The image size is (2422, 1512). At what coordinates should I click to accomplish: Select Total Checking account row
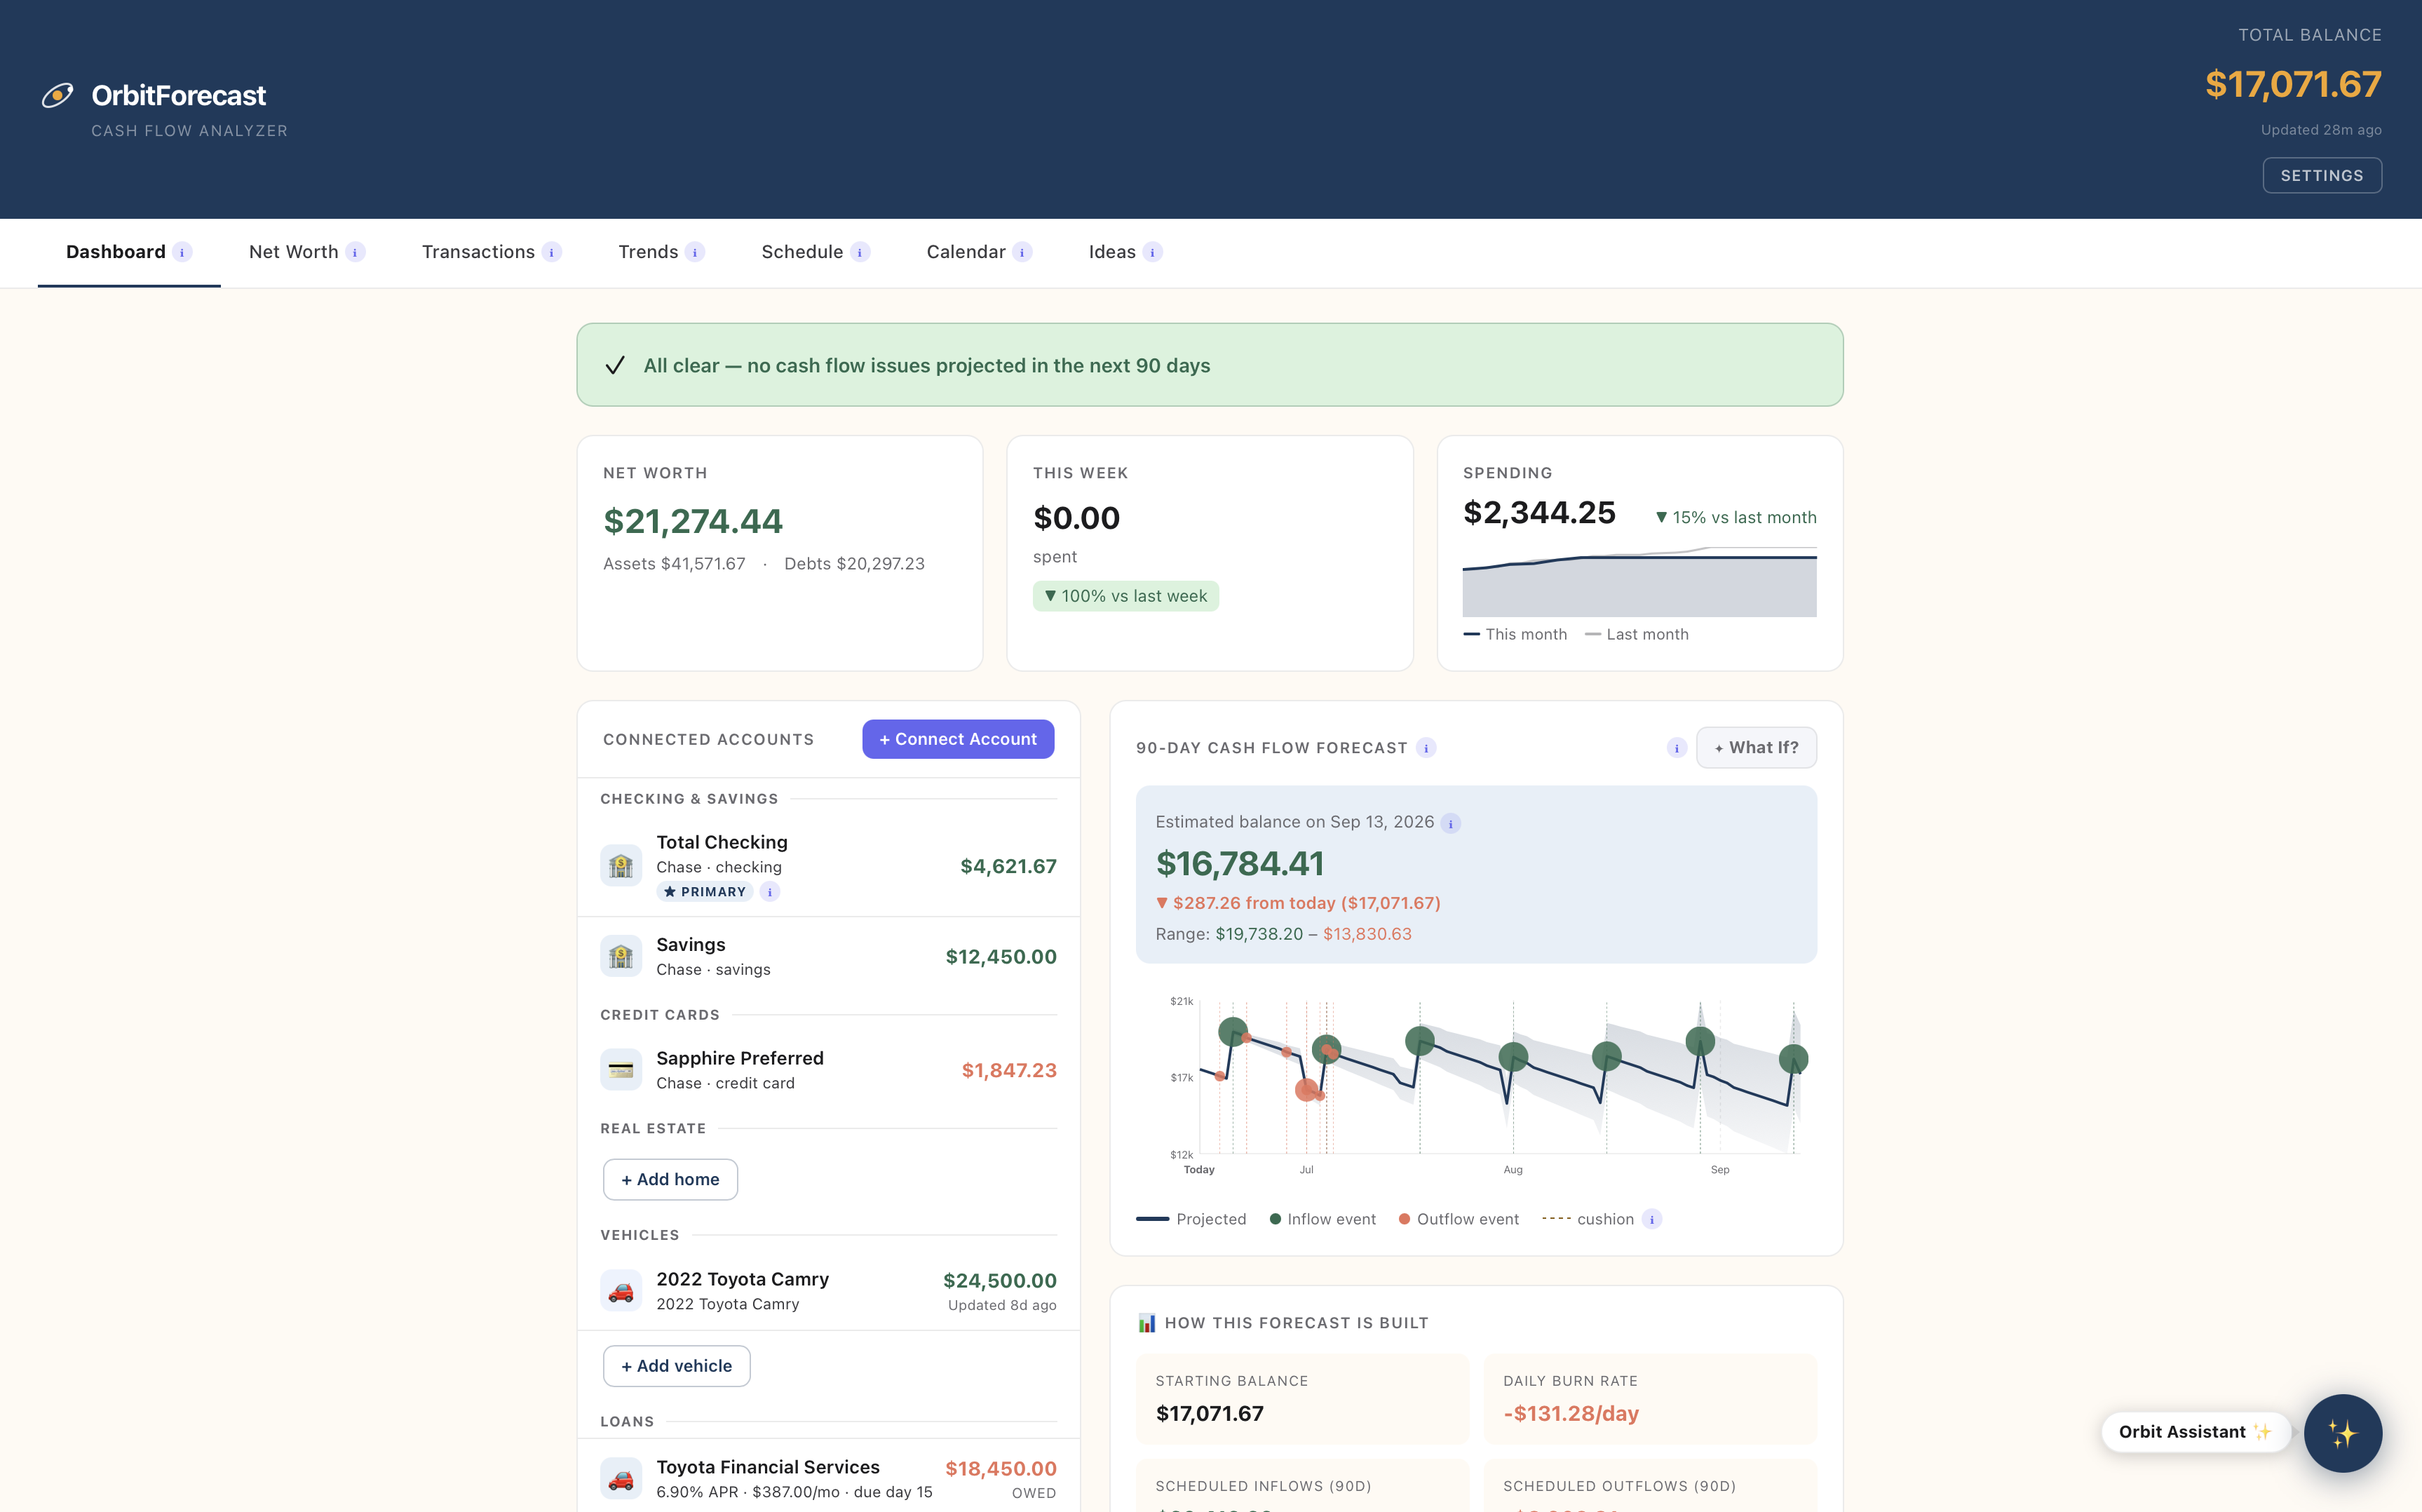click(x=829, y=866)
